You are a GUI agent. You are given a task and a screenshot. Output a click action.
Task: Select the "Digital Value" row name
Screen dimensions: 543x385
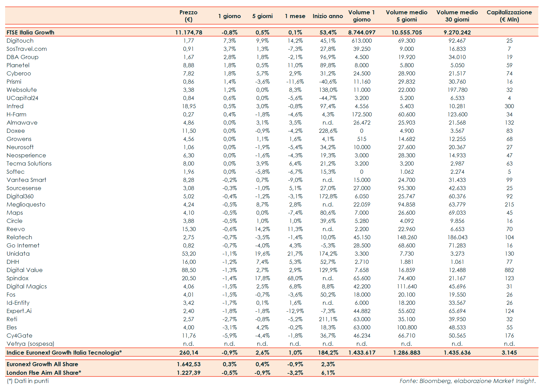[x=25, y=270]
